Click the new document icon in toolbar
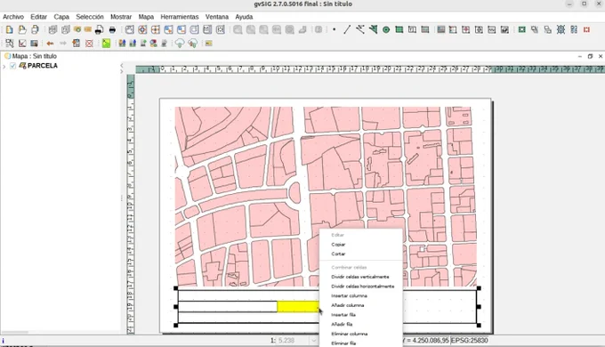The image size is (605, 347). (x=9, y=29)
